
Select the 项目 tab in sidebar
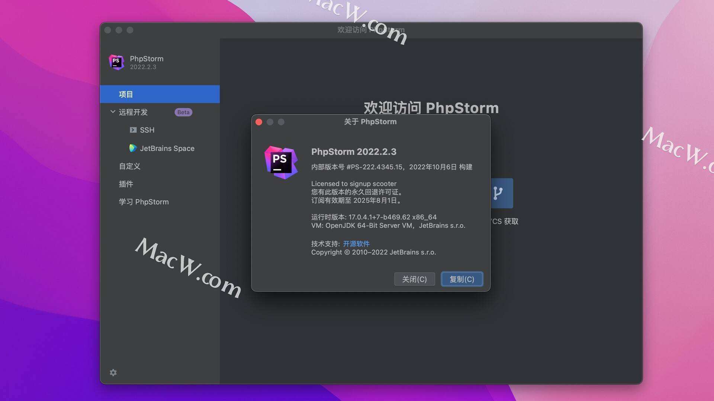tap(160, 94)
